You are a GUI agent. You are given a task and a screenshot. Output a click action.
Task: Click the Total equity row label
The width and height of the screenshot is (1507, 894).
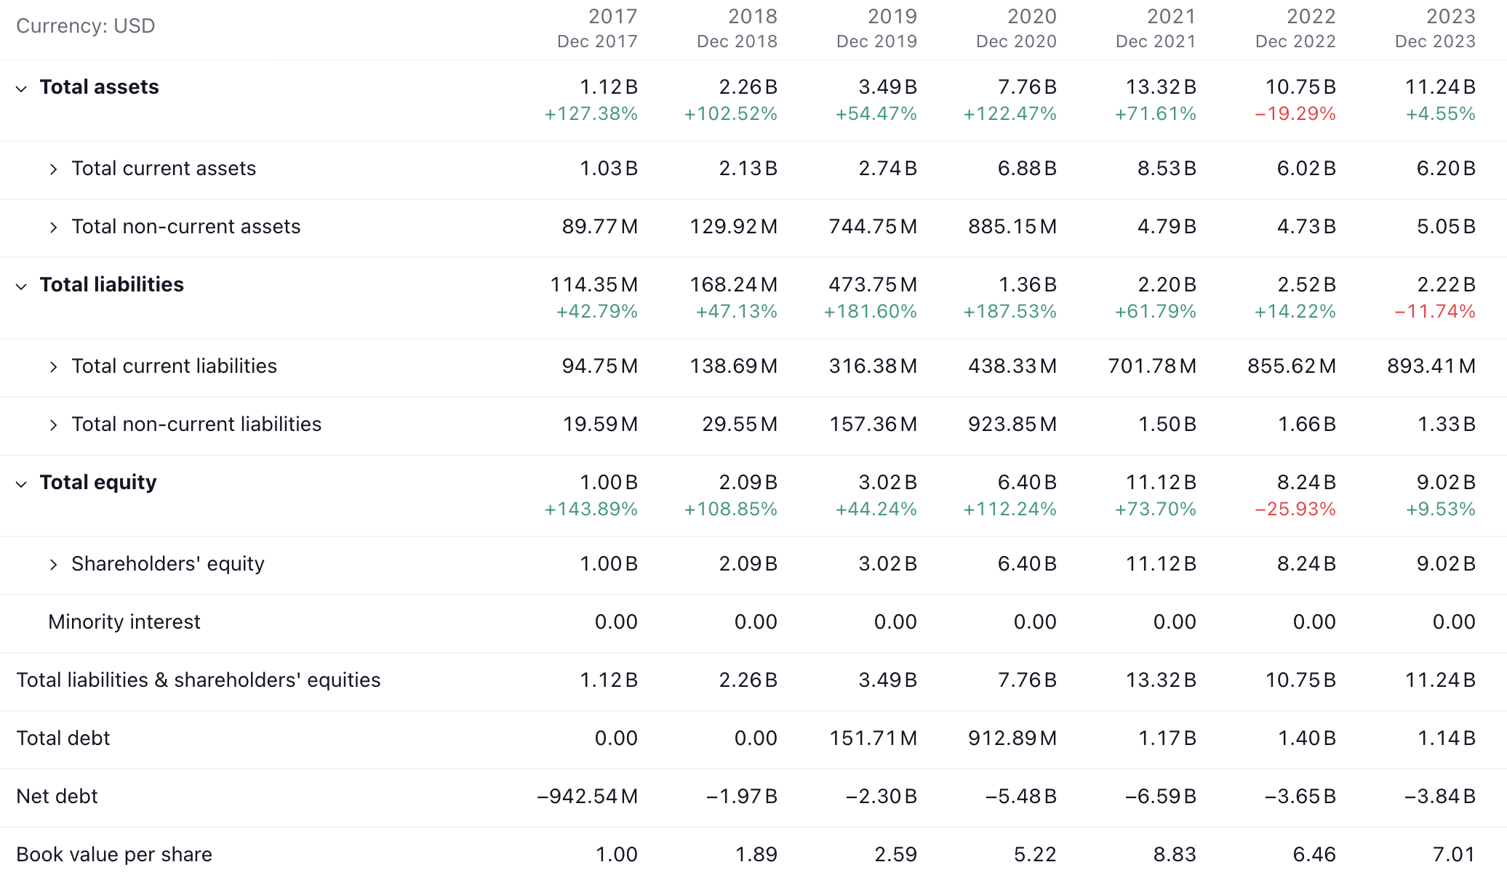98,483
